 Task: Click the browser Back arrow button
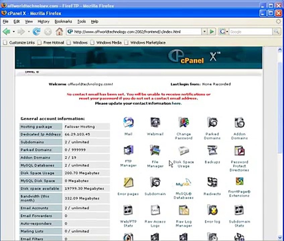pos(6,32)
